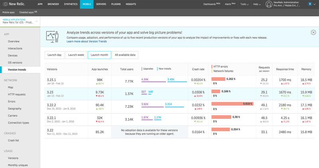Open Overview in sidebar
Image resolution: width=319 pixels, height=168 pixels.
pyautogui.click(x=14, y=41)
